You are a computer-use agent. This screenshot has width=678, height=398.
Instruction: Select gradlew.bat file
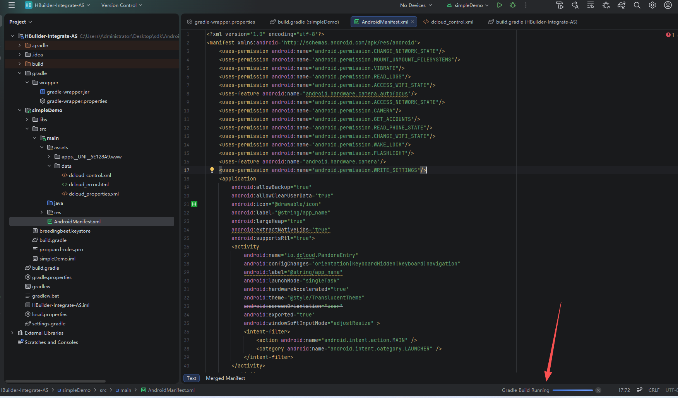(42, 296)
